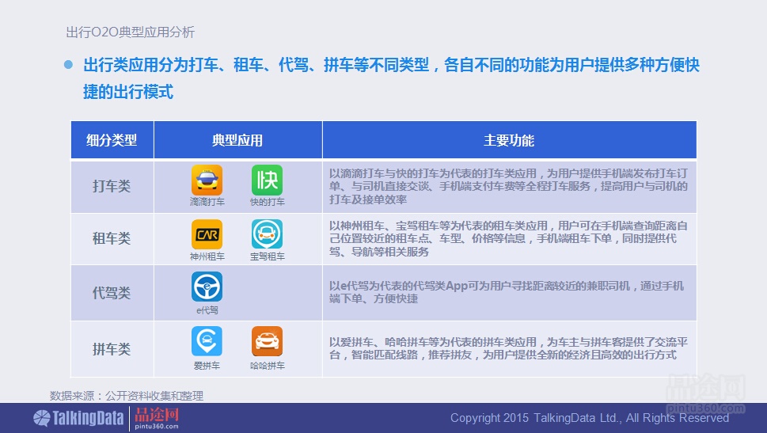Click the Copyright 2015 TalkingData notice

point(590,418)
